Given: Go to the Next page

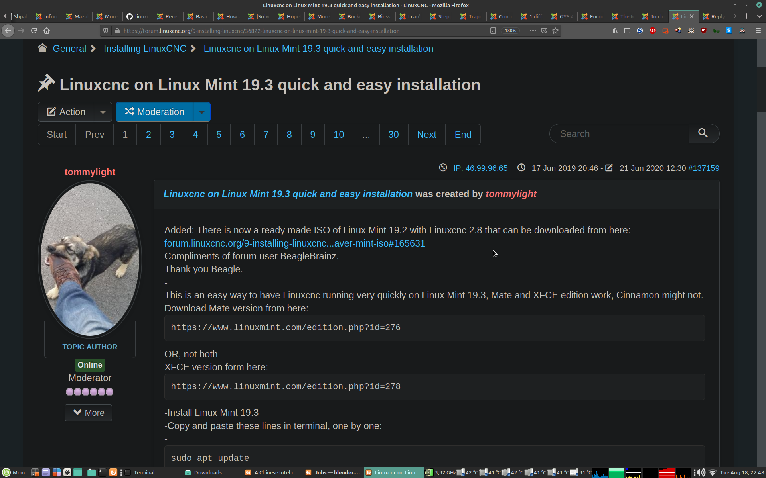Looking at the screenshot, I should pyautogui.click(x=426, y=135).
